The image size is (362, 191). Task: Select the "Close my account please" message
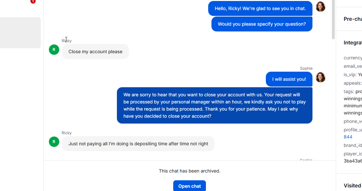(95, 52)
